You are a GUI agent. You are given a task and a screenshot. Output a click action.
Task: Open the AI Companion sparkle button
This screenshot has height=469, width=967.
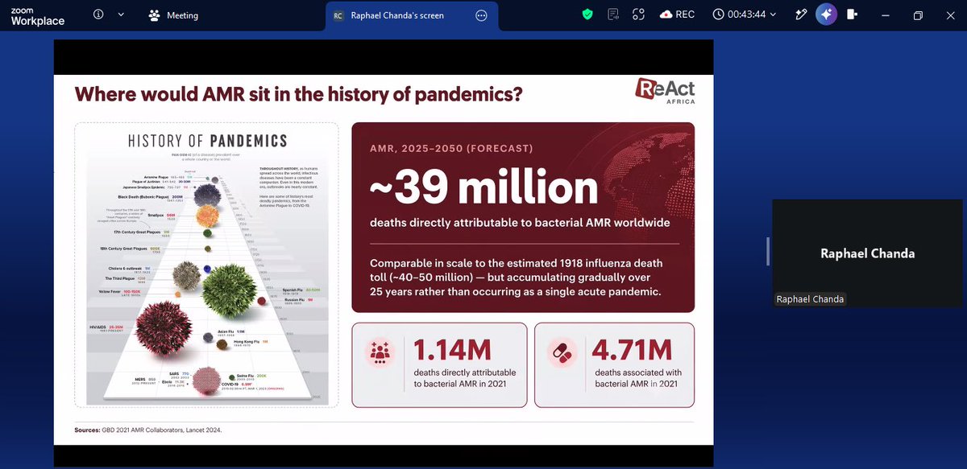click(826, 14)
